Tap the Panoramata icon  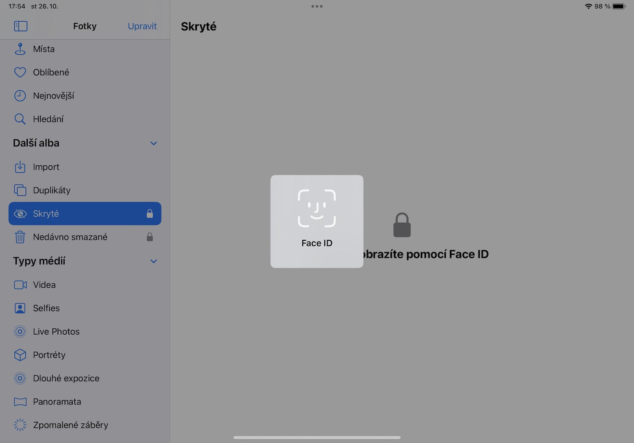tap(20, 402)
